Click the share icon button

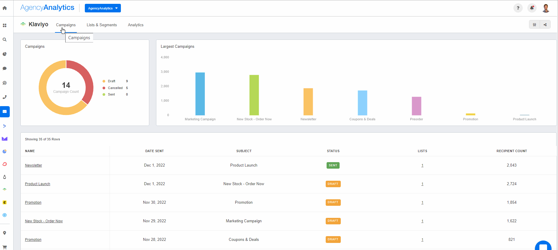click(545, 25)
